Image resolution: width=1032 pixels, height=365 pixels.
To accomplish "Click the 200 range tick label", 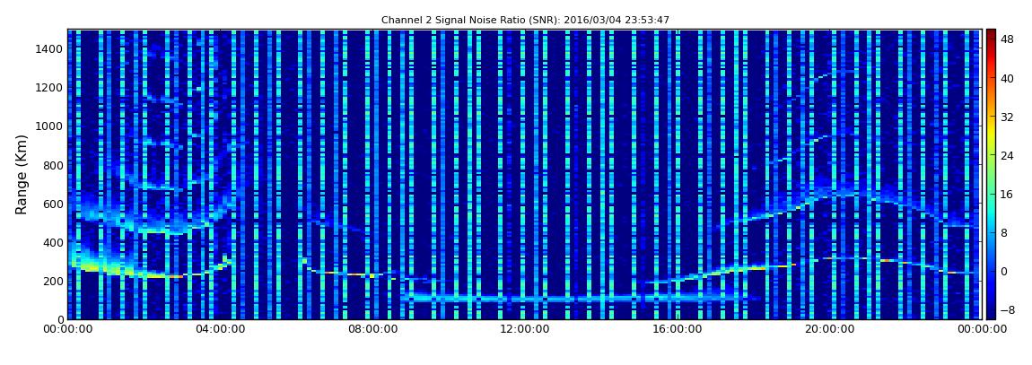I will (x=54, y=281).
